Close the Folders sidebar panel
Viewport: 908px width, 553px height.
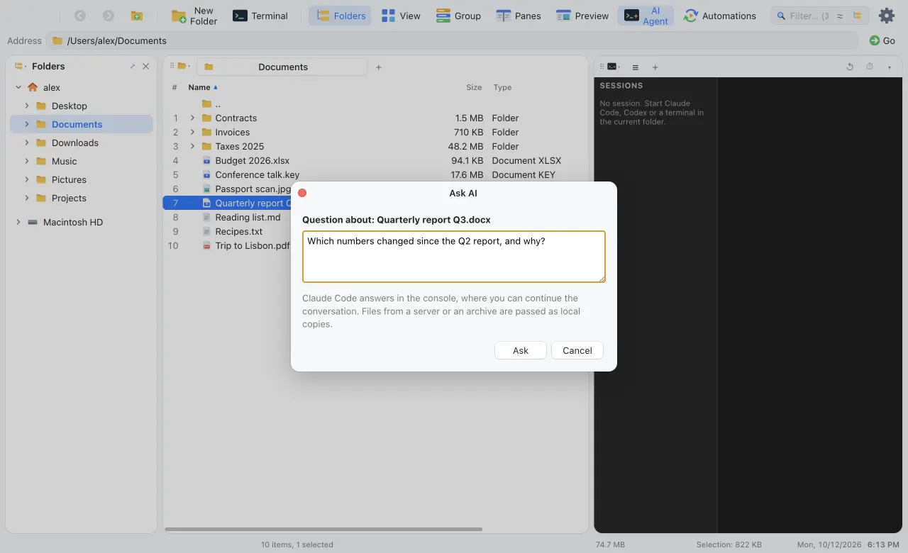coord(146,66)
